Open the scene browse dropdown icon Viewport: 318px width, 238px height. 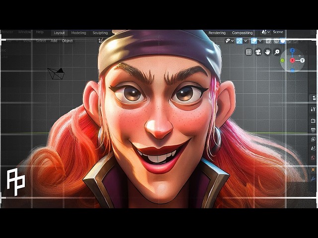pyautogui.click(x=265, y=32)
